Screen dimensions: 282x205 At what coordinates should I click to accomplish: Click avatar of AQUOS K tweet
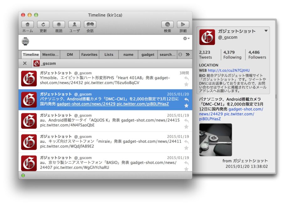(29, 121)
